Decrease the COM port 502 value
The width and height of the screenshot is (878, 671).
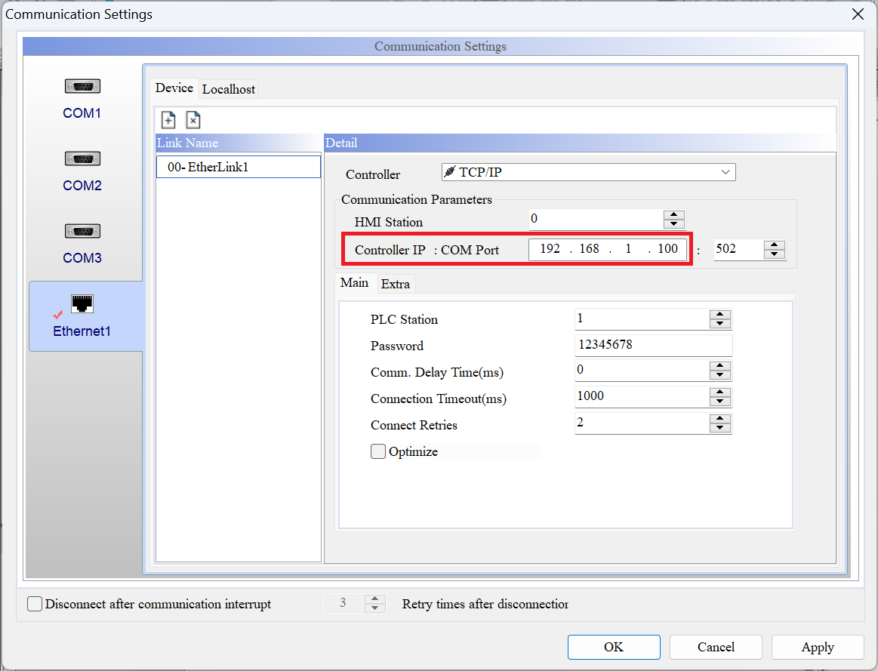pos(775,254)
